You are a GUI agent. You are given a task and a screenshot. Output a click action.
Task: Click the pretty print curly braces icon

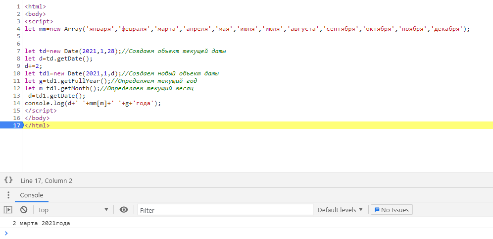coord(8,180)
